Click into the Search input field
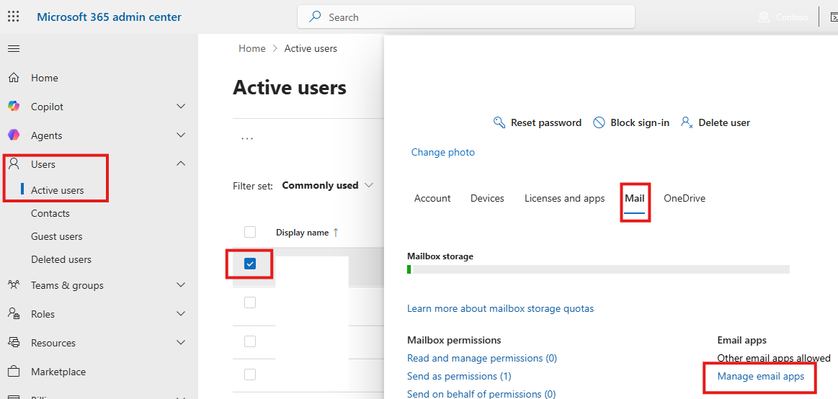The width and height of the screenshot is (838, 399). 466,17
